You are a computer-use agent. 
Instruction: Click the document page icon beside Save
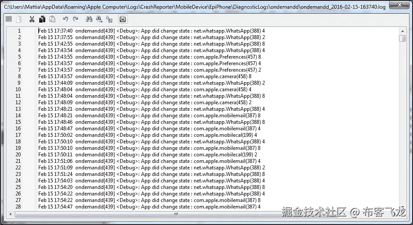(x=19, y=19)
